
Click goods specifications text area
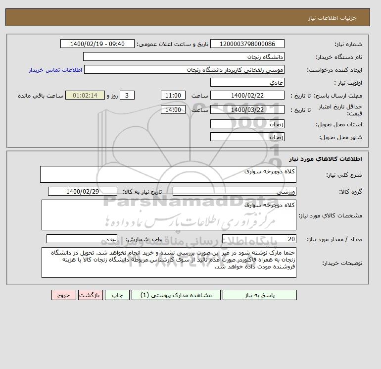click(169, 215)
